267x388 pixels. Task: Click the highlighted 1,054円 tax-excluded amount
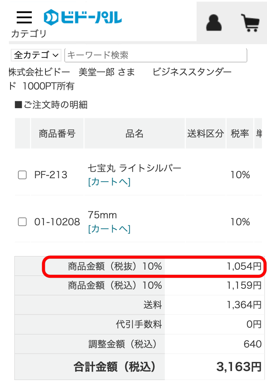pyautogui.click(x=244, y=267)
